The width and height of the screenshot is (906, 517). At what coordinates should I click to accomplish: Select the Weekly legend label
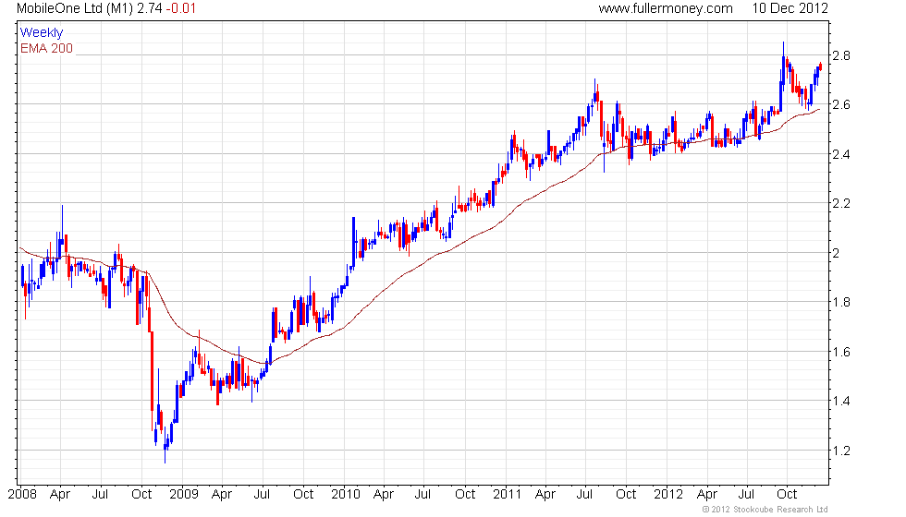pos(41,33)
